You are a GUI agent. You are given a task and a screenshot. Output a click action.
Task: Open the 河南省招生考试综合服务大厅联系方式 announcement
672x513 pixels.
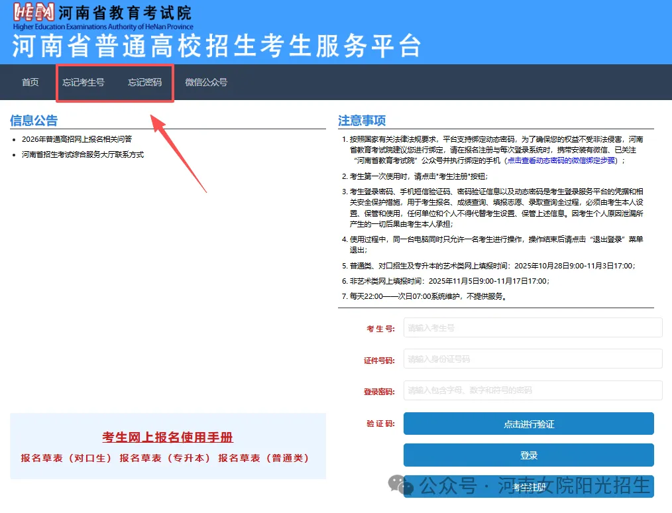(x=83, y=154)
